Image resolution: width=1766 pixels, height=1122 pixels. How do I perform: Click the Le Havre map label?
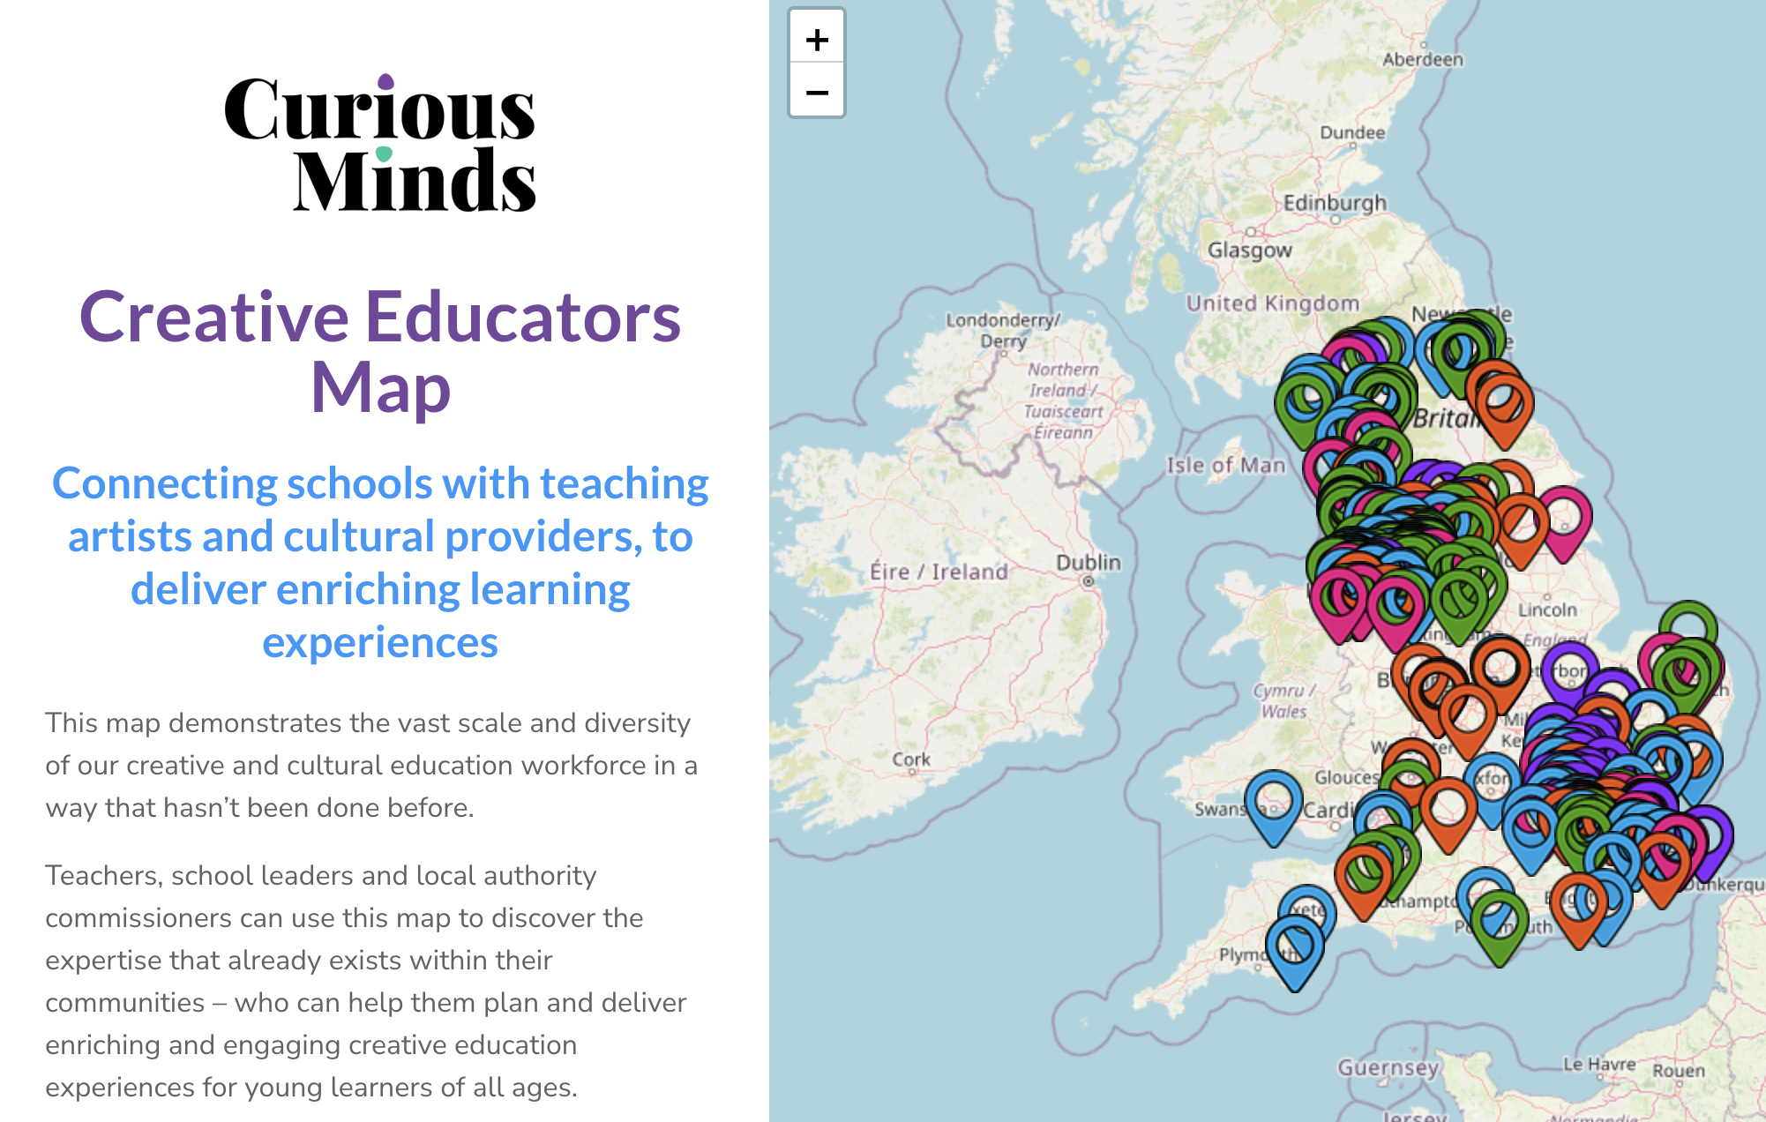[1599, 1064]
